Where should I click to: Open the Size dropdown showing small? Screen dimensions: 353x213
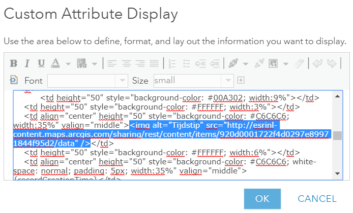227,81
